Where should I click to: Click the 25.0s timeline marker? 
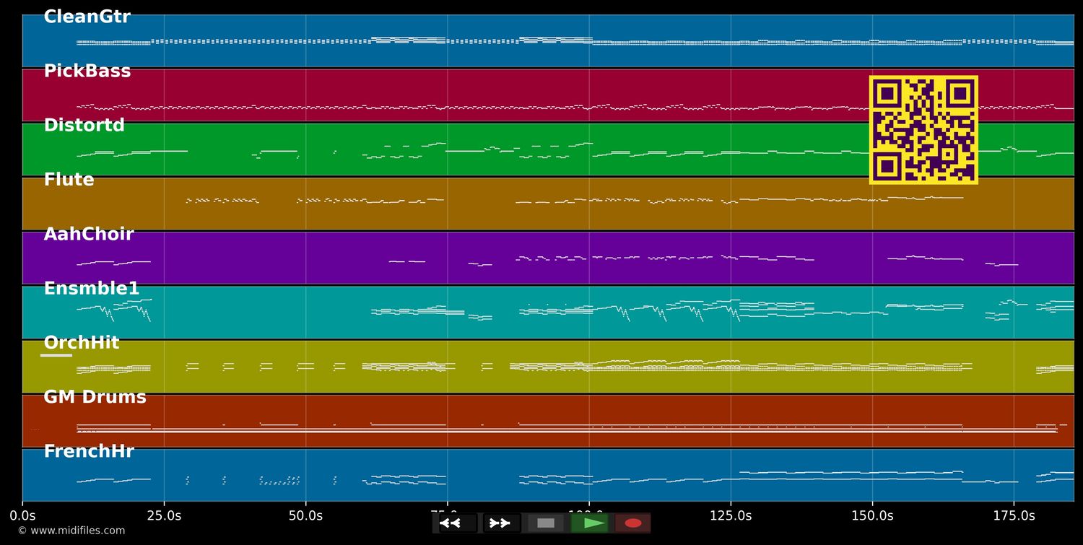coord(164,516)
